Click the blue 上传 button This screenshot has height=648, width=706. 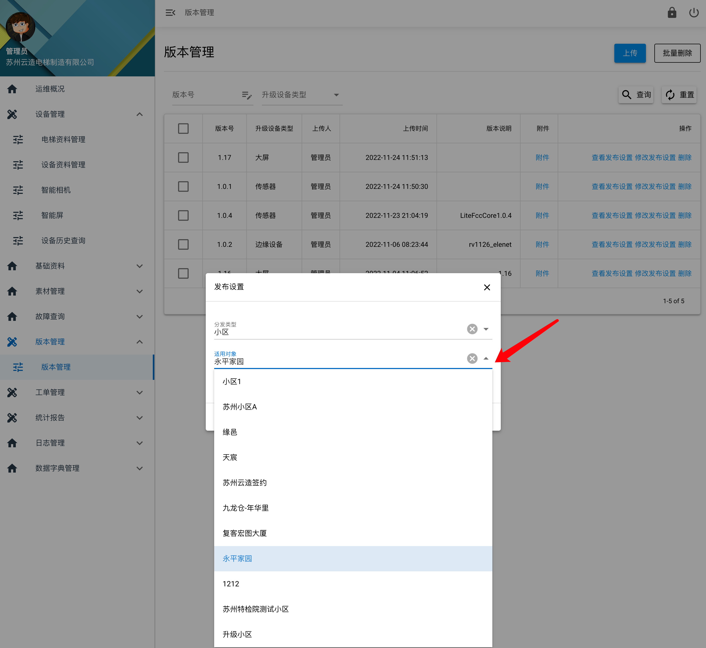pos(630,53)
